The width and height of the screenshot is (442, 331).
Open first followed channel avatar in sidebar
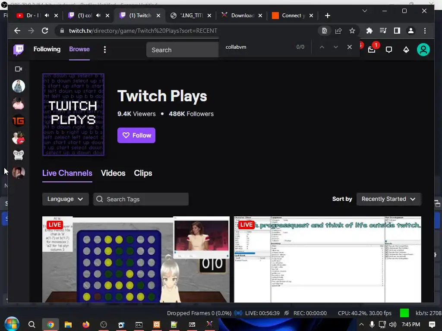pos(19,86)
